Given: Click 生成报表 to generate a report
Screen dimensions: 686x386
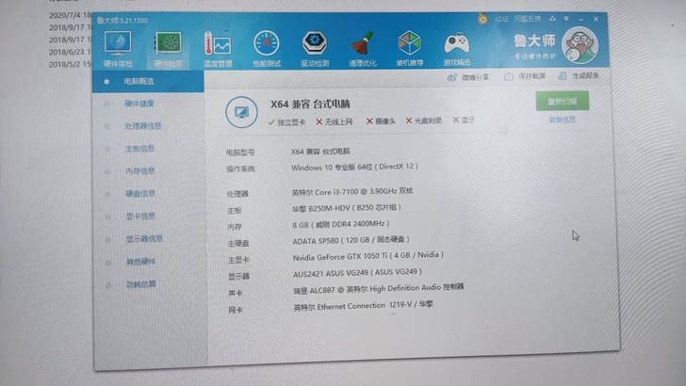Looking at the screenshot, I should 579,76.
